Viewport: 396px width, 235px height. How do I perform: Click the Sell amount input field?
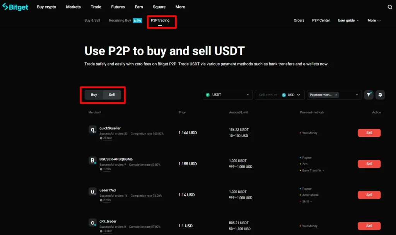click(268, 95)
